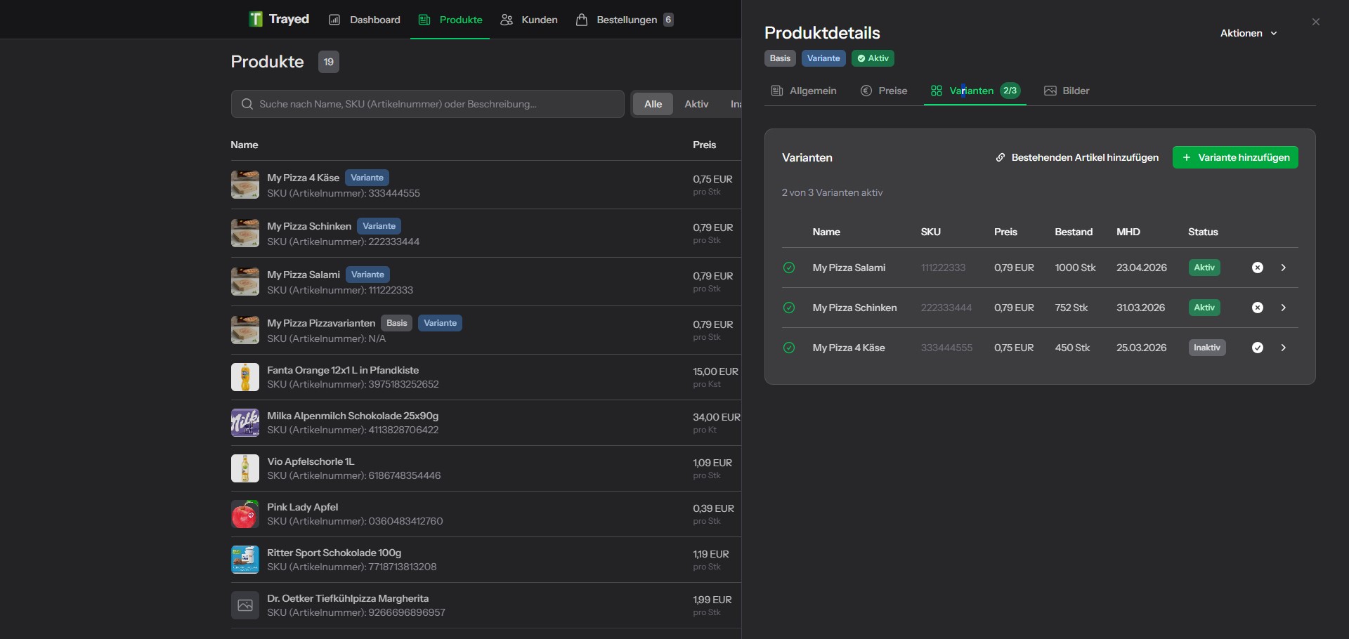Open the Dashboard section via its chart icon
This screenshot has height=639, width=1349.
(336, 19)
